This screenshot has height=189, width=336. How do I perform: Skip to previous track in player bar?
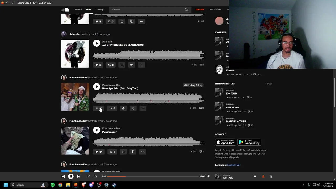click(x=63, y=176)
